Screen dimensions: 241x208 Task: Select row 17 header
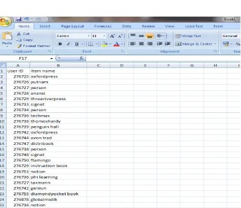point(3,160)
